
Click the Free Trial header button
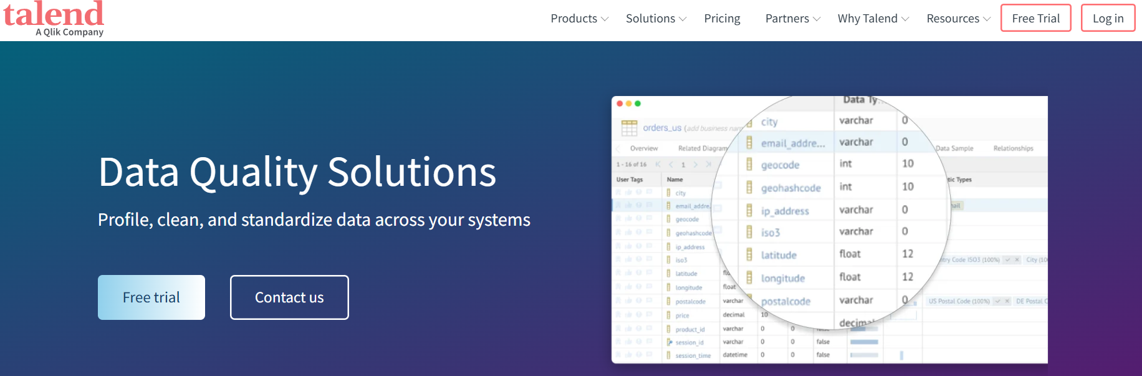pos(1036,18)
